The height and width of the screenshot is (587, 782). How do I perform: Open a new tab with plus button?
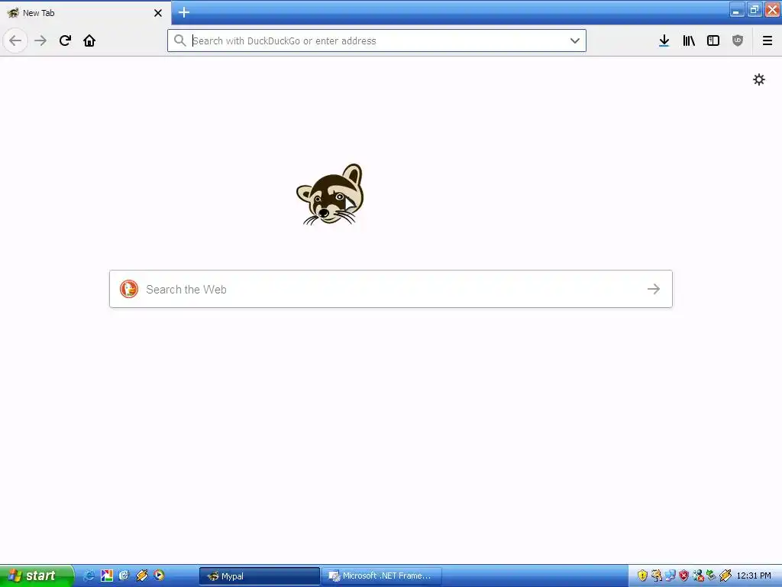click(x=184, y=12)
